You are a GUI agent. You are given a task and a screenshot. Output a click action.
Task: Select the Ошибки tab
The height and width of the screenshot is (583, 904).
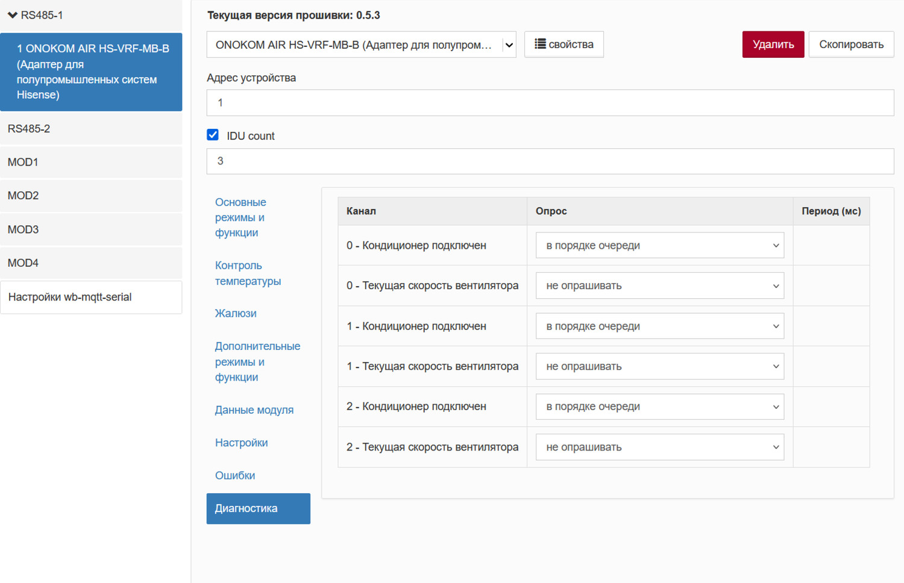pos(235,475)
